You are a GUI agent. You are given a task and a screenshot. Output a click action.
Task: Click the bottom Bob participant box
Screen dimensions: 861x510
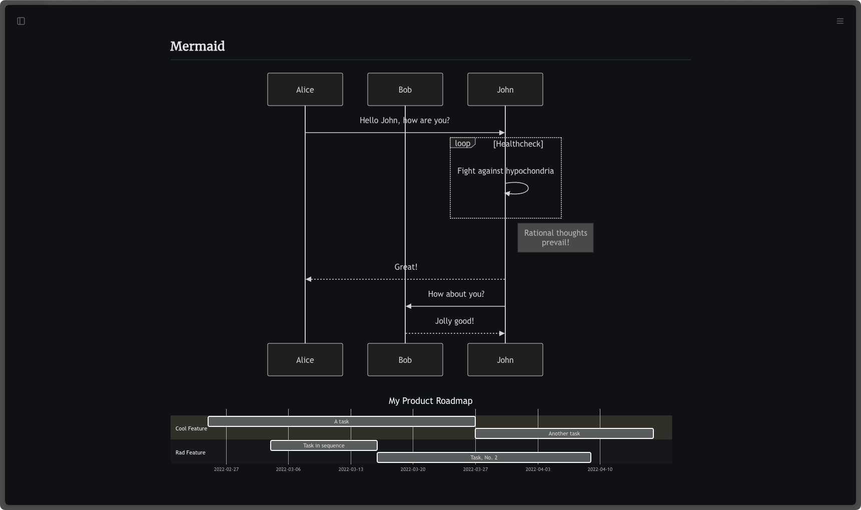[x=405, y=360]
